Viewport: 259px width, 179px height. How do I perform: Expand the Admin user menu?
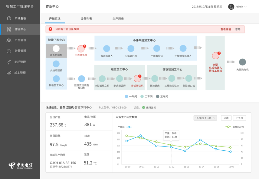point(238,7)
